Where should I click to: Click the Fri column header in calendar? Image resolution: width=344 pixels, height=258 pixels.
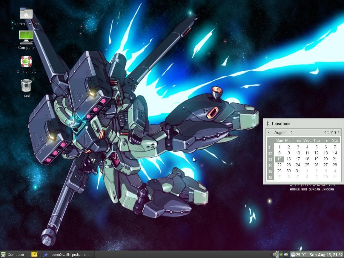point(326,140)
